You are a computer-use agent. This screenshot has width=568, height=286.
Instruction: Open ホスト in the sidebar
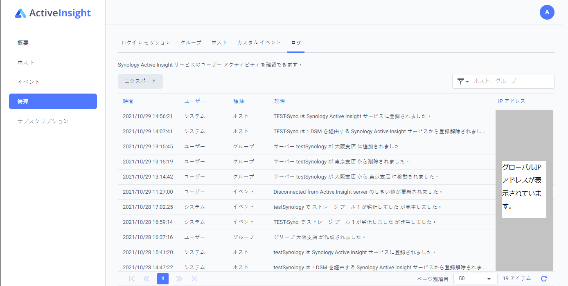(53, 63)
